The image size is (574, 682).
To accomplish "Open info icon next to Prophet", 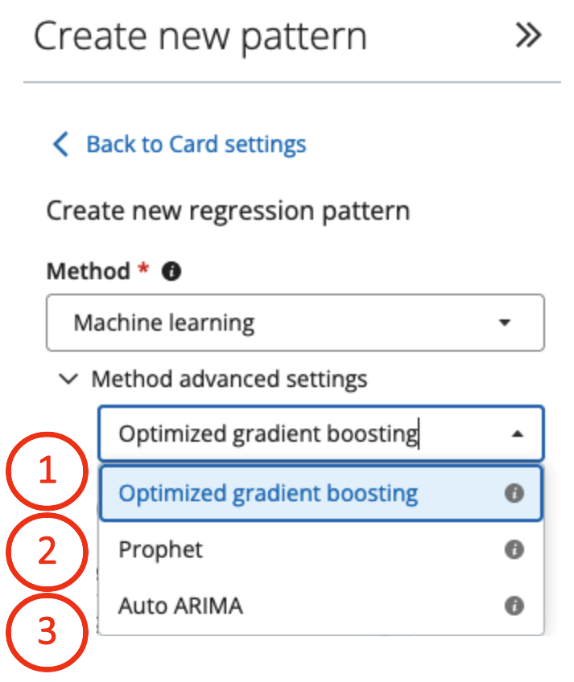I will (514, 550).
